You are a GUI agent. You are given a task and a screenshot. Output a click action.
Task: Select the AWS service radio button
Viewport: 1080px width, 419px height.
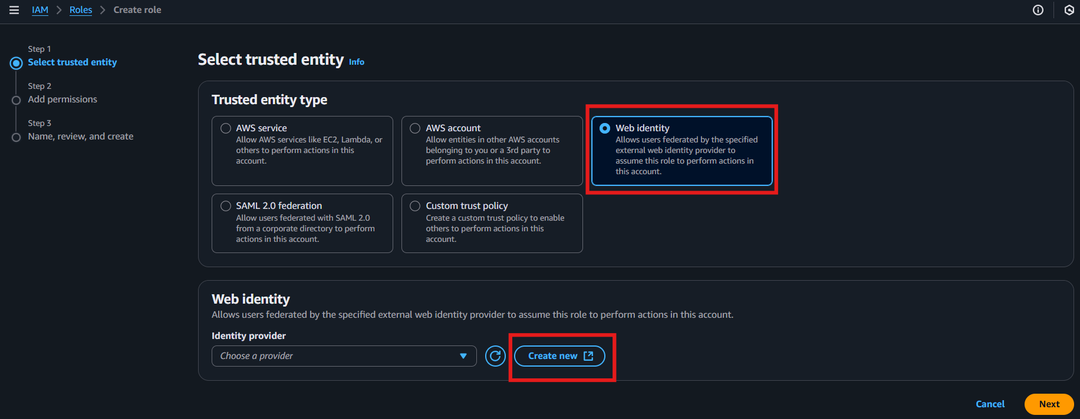(x=226, y=128)
